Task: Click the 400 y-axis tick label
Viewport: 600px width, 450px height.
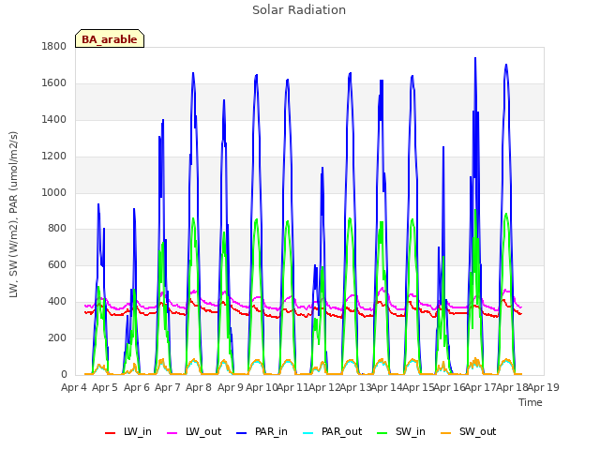Action: click(57, 302)
